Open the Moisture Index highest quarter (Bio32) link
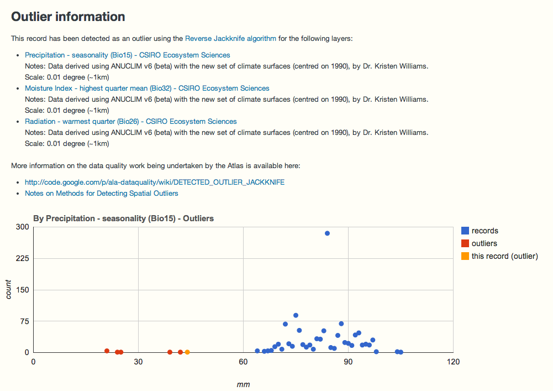The height and width of the screenshot is (391, 553). point(146,88)
